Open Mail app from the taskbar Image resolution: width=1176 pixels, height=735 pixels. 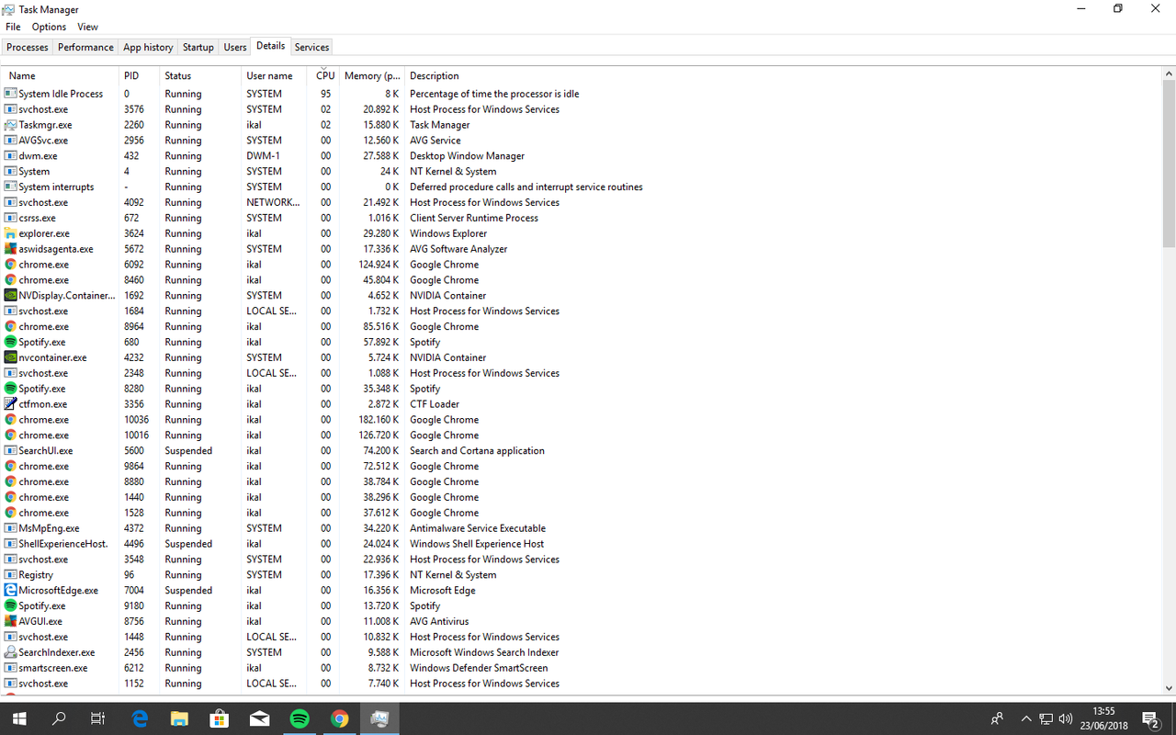260,718
